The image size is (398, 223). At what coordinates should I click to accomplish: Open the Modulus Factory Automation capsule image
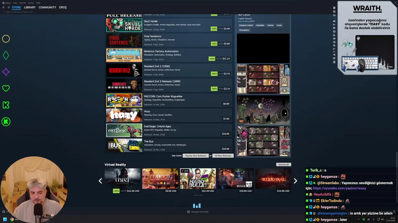point(124,55)
